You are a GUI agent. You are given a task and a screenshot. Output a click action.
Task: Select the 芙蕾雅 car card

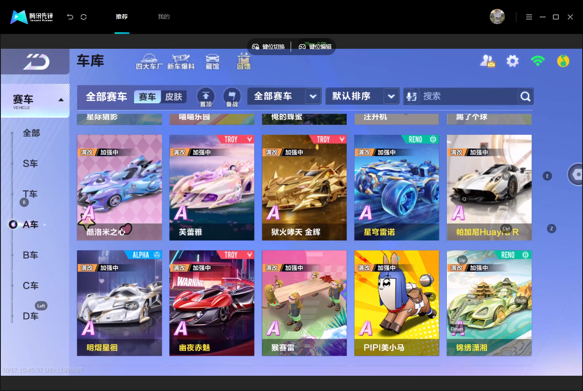[212, 187]
